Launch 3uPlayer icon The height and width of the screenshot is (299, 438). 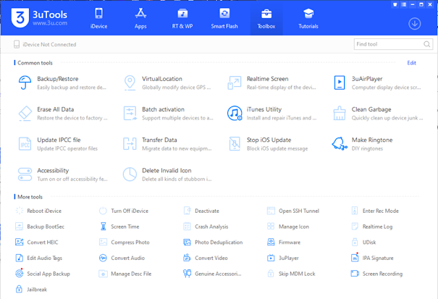[271, 258]
